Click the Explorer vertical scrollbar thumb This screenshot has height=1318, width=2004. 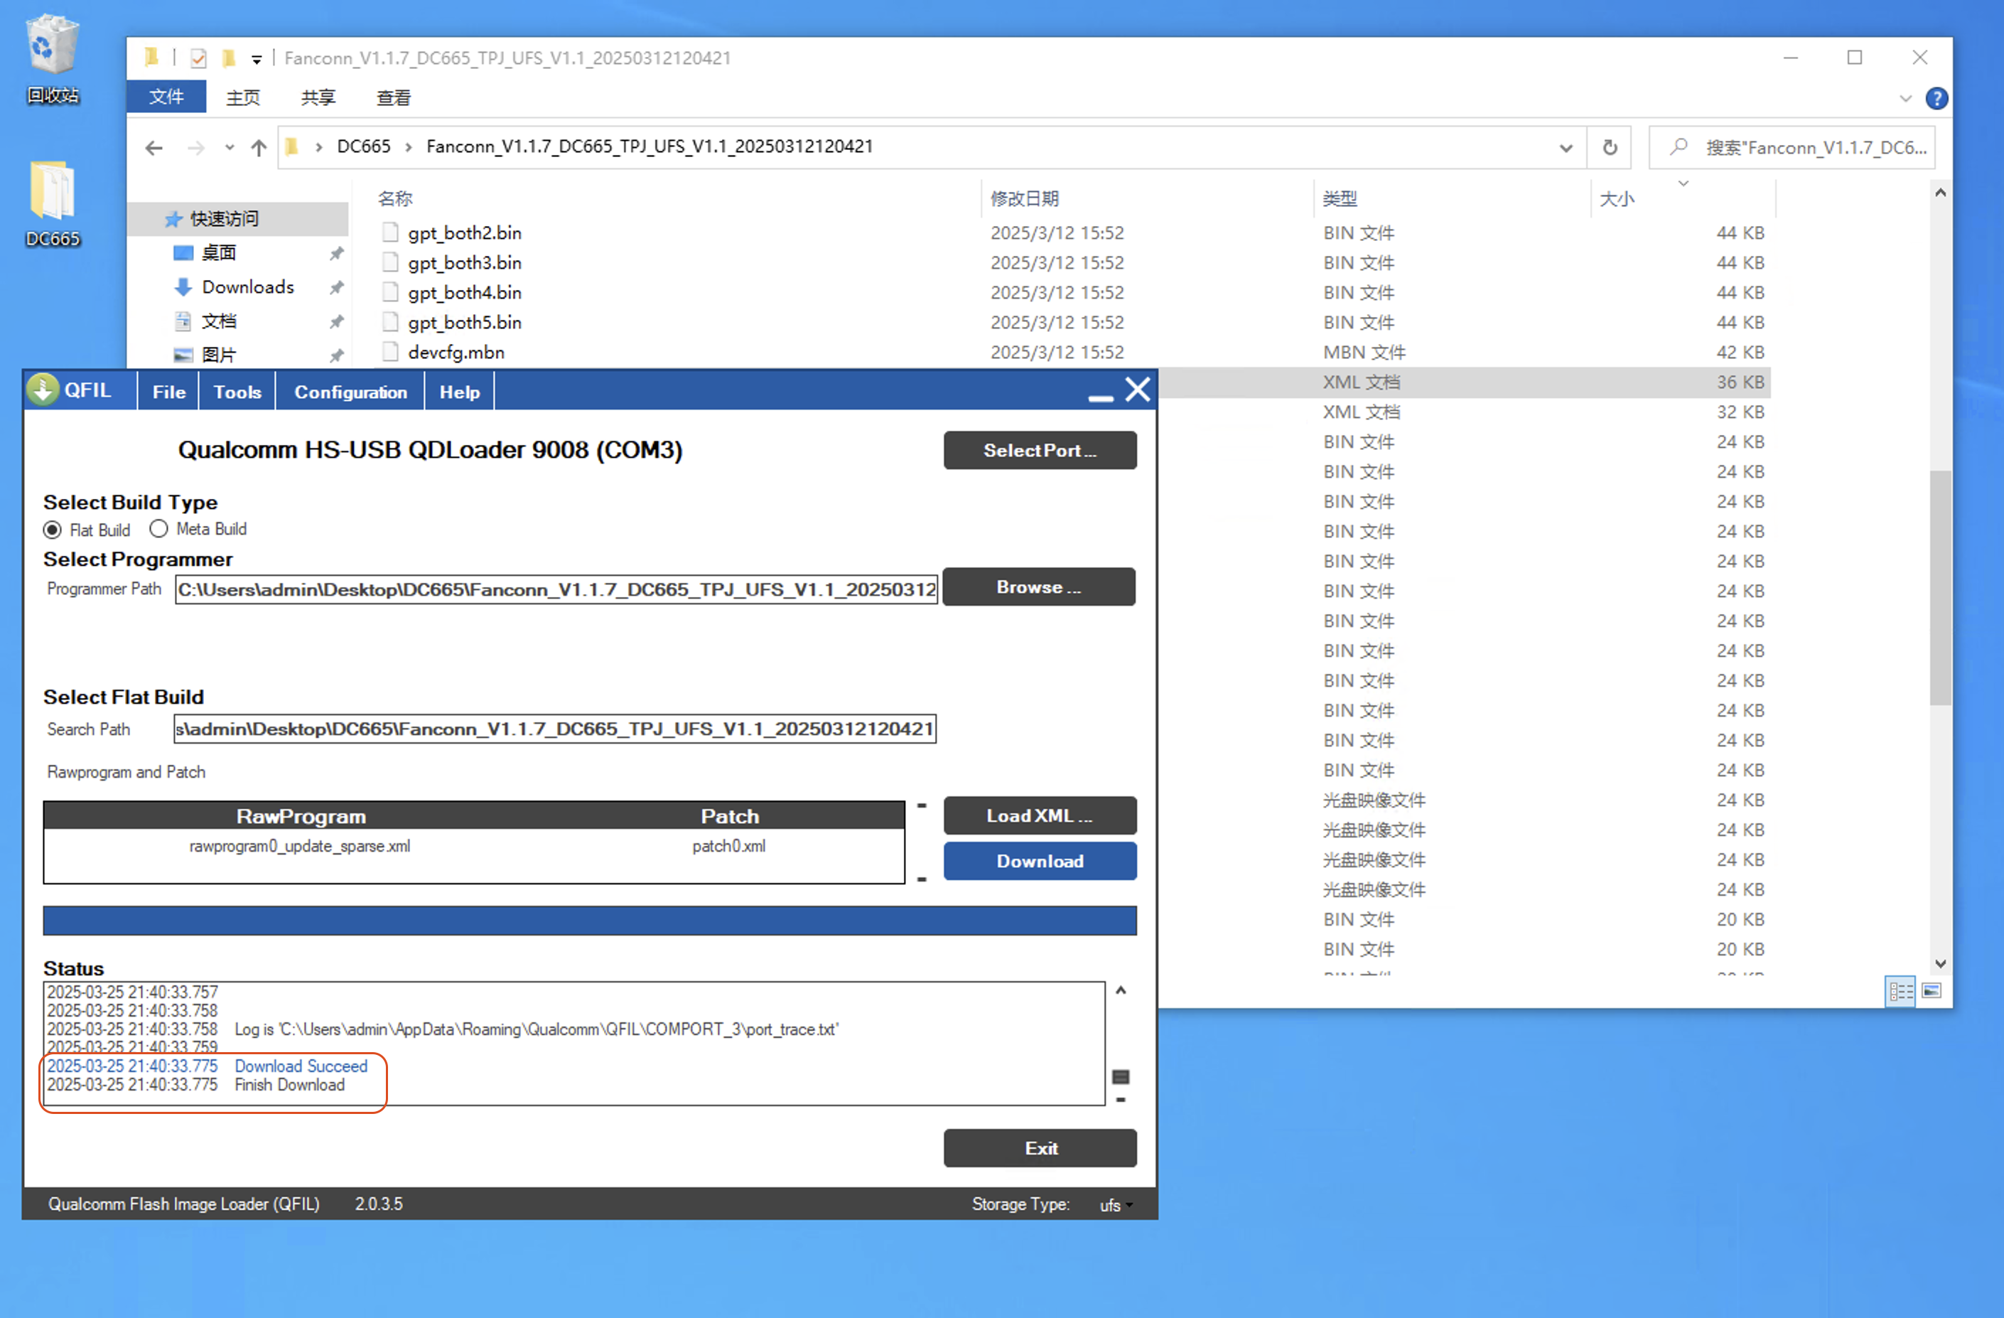tap(1940, 587)
